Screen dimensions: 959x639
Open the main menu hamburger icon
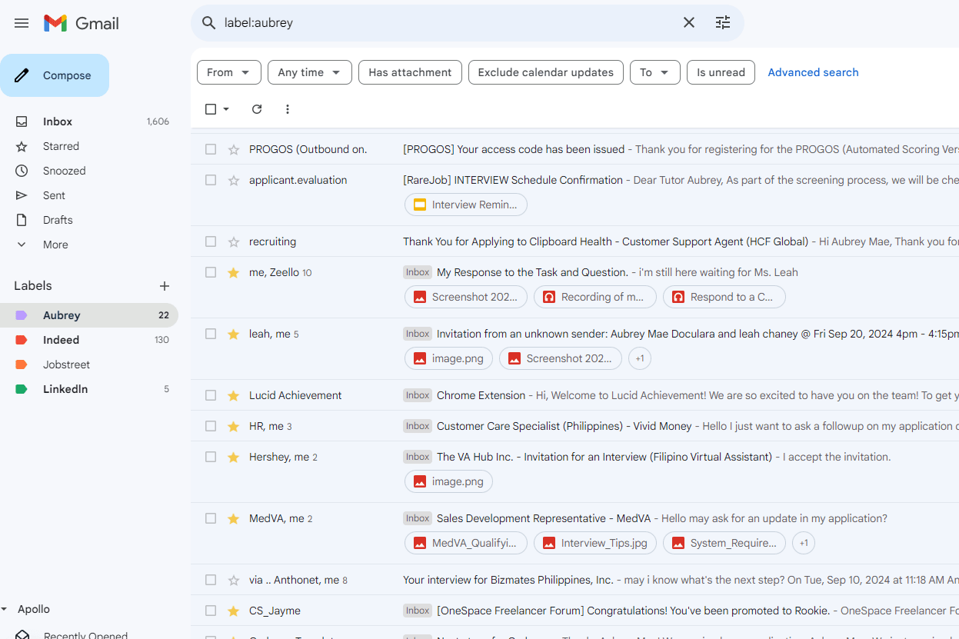[22, 23]
